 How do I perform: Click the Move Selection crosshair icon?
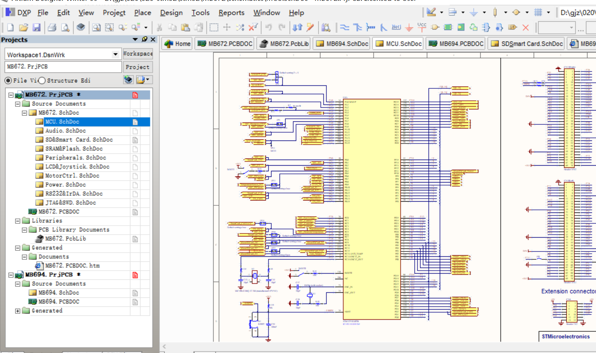(x=227, y=27)
